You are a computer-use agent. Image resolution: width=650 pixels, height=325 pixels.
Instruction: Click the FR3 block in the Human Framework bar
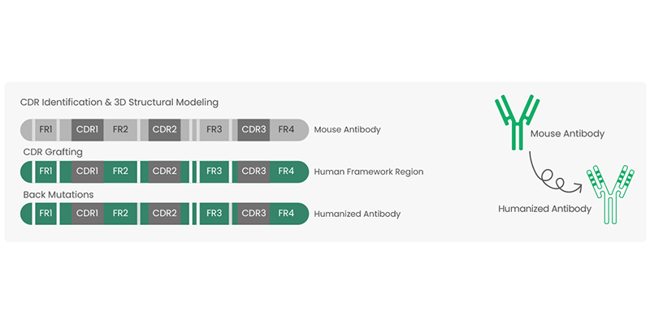pyautogui.click(x=214, y=171)
